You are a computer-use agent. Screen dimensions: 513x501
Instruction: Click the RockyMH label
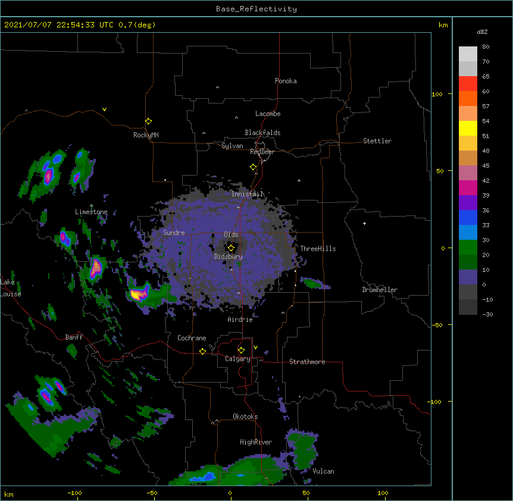[146, 135]
